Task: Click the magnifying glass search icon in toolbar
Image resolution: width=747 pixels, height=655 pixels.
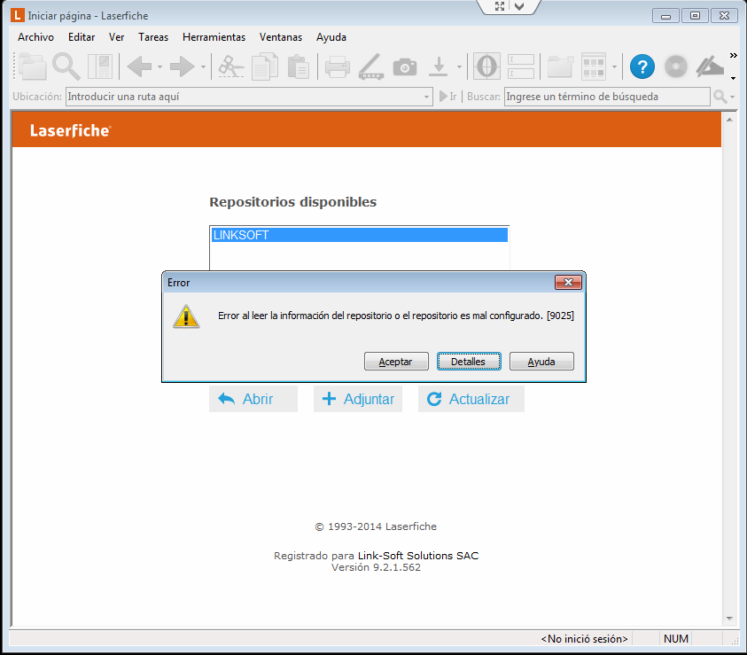Action: [x=66, y=66]
